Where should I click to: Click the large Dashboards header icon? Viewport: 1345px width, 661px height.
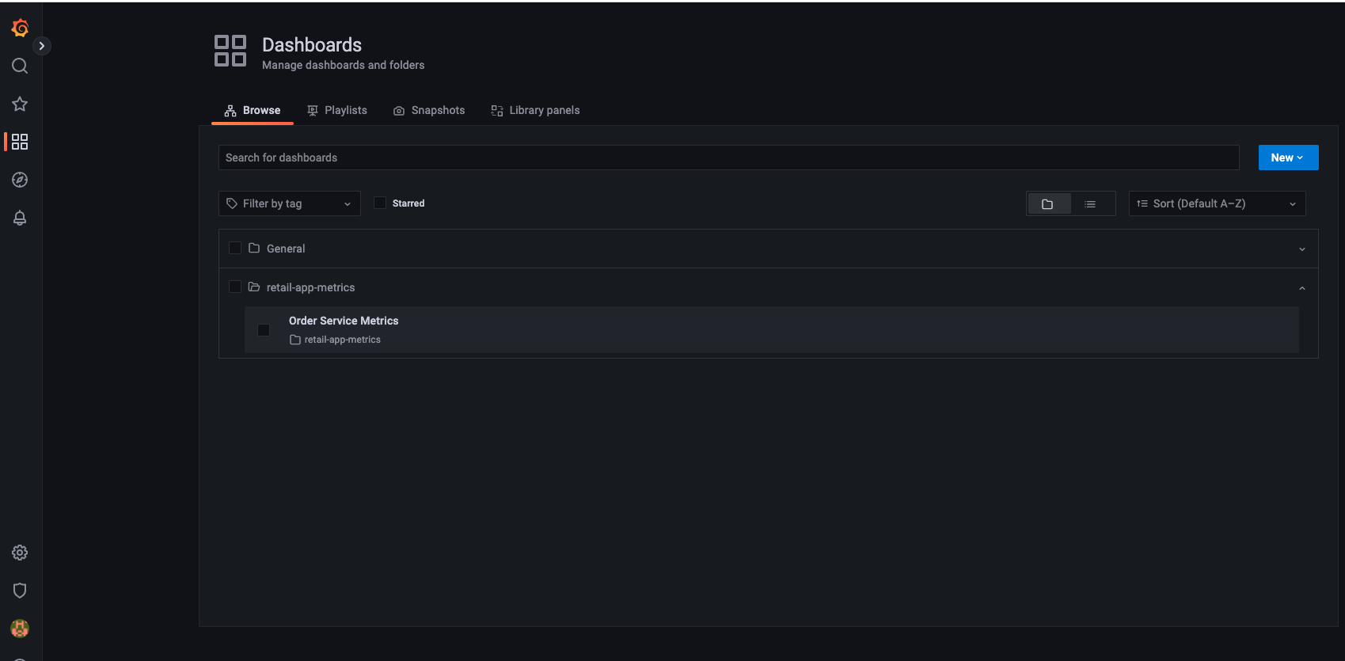coord(230,51)
